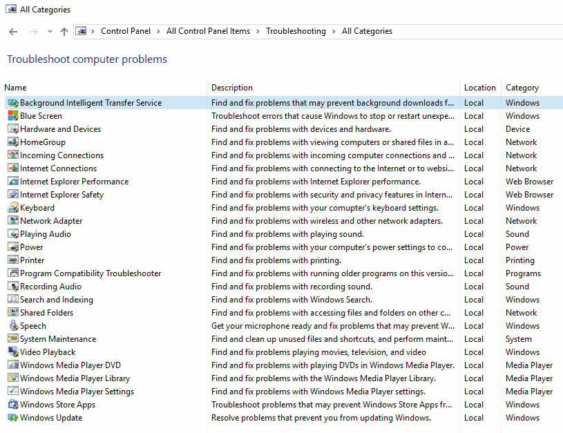Viewport: 563px width, 433px height.
Task: Click the Keyboard troubleshooter icon
Action: (13, 208)
